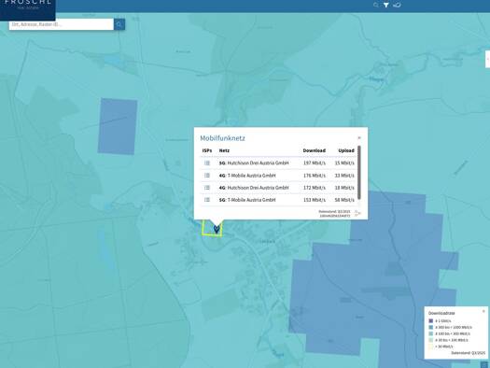This screenshot has height=368, width=490.
Task: Click the Mobilfunknetz popup scrollbar
Action: point(359,172)
